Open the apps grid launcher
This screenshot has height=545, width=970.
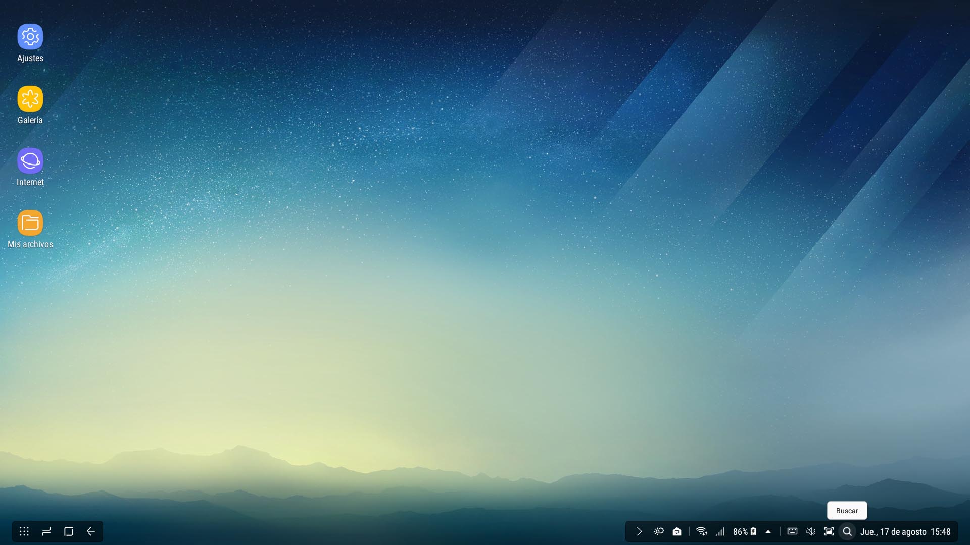point(24,531)
